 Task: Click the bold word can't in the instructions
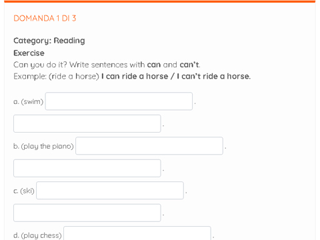point(189,65)
